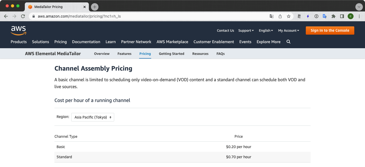Click the browser forward arrow
The width and height of the screenshot is (365, 167).
(x=14, y=16)
